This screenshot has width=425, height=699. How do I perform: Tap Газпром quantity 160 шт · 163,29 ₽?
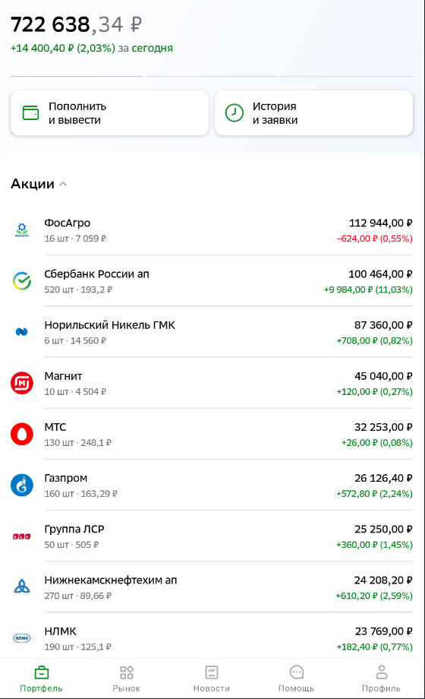pyautogui.click(x=81, y=494)
